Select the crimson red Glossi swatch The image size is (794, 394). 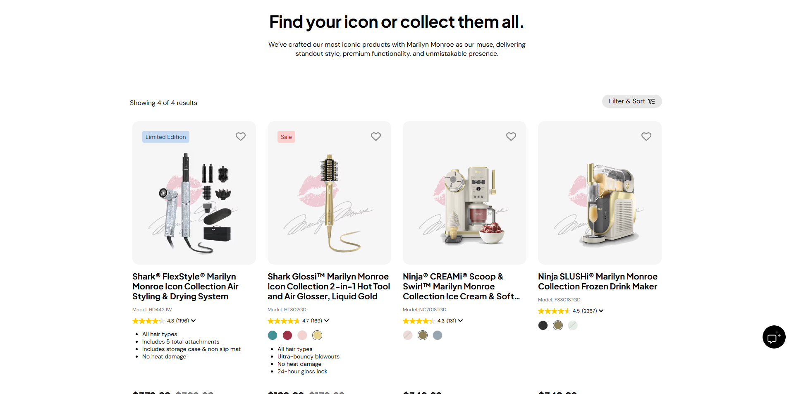(287, 335)
